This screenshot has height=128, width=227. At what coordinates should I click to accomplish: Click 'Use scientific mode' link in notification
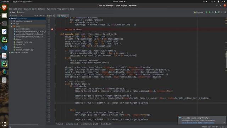[x=189, y=122]
